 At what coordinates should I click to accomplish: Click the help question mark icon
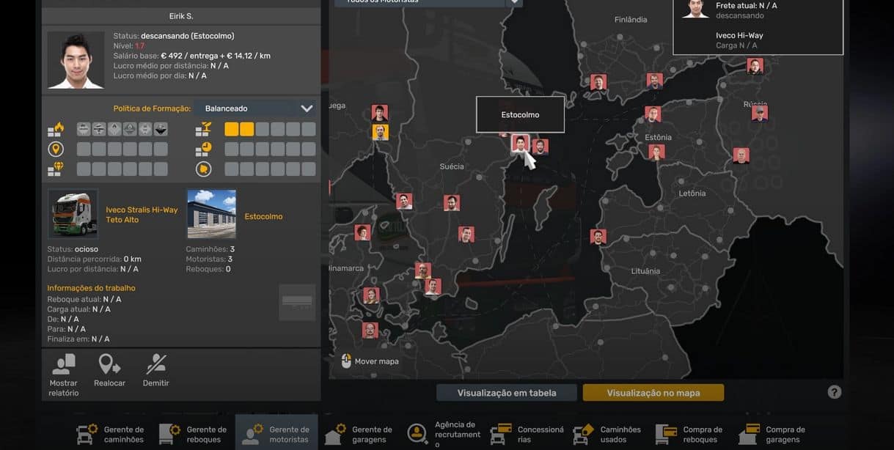pos(834,392)
